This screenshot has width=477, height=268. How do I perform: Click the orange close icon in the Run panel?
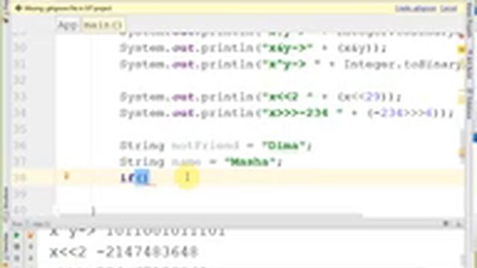30,235
